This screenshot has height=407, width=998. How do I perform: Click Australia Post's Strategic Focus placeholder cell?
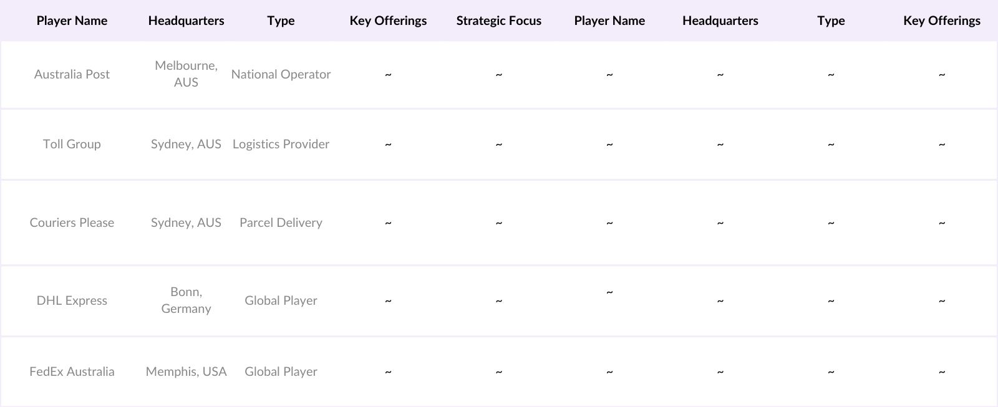(x=498, y=74)
